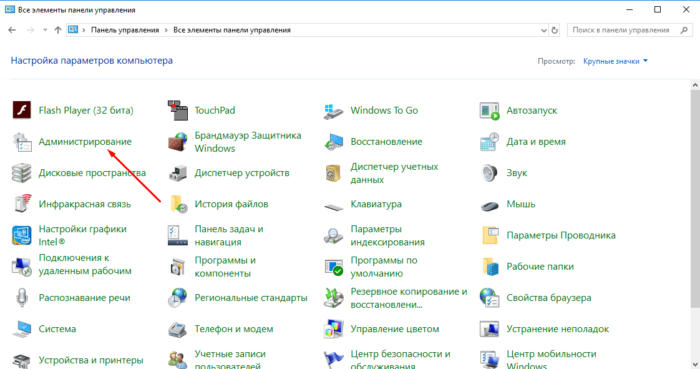The height and width of the screenshot is (369, 700).
Task: Click the Диспетчер учетных данных safe icon
Action: coord(334,173)
